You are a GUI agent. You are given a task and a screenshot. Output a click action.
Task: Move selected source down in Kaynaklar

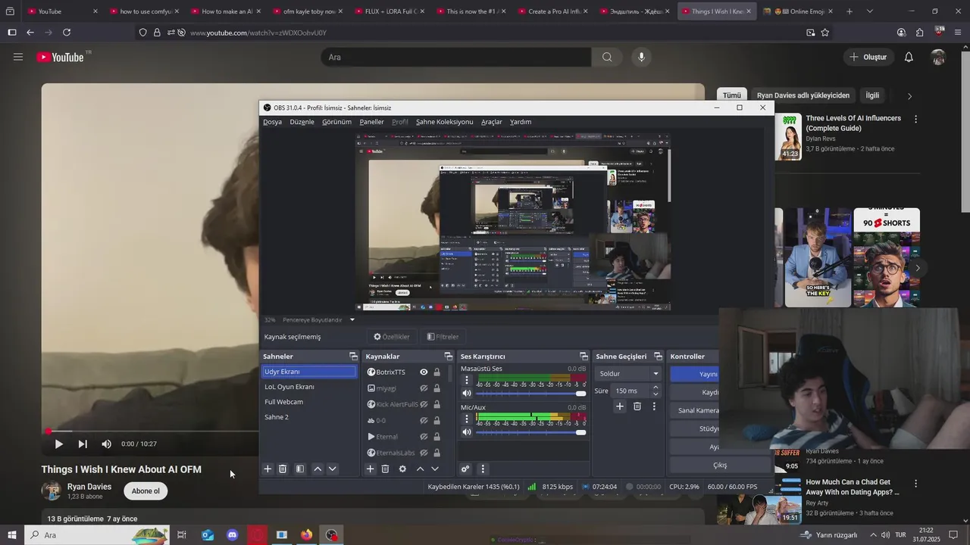pos(434,469)
